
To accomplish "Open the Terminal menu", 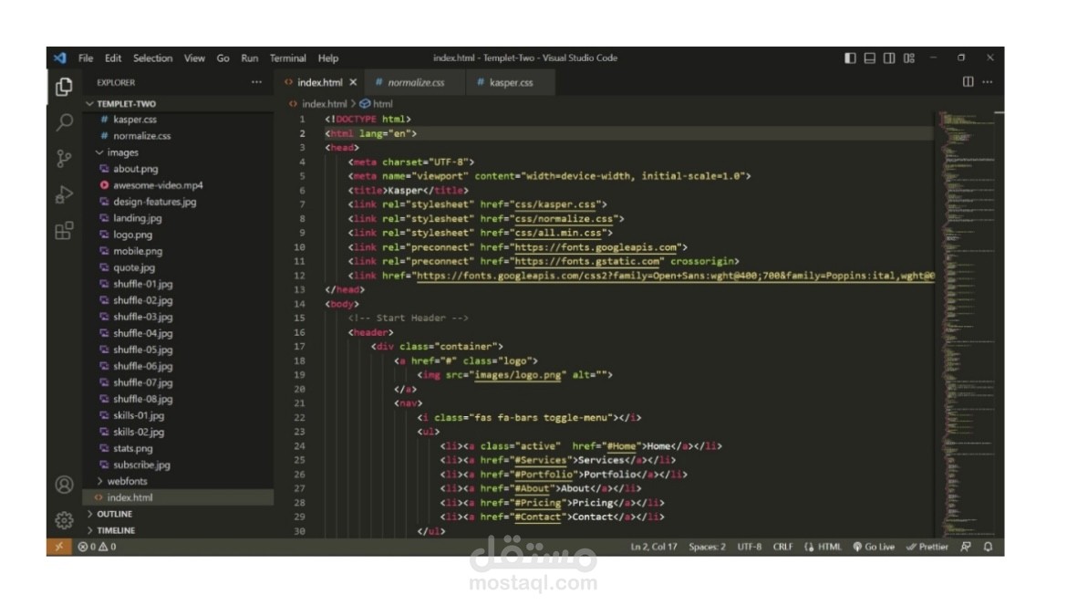I will point(288,57).
